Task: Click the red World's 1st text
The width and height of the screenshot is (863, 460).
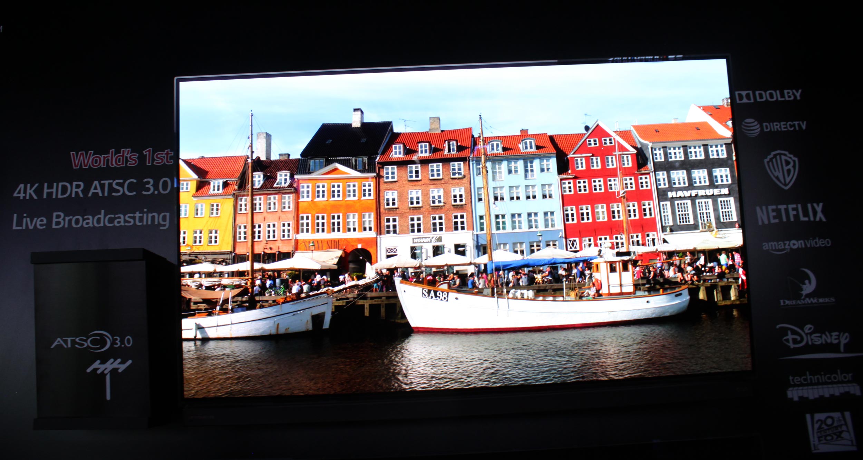Action: pyautogui.click(x=121, y=159)
